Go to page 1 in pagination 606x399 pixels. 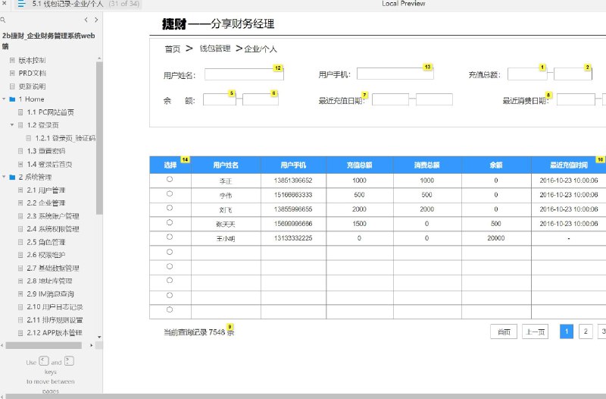click(567, 331)
